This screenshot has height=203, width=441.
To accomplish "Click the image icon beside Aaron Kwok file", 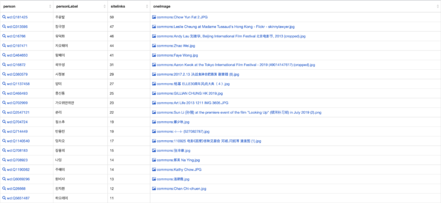I will click(154, 65).
